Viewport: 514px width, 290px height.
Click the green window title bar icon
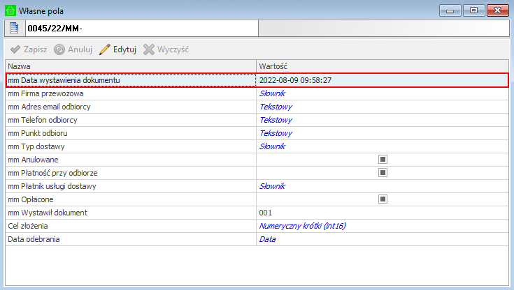[x=10, y=10]
